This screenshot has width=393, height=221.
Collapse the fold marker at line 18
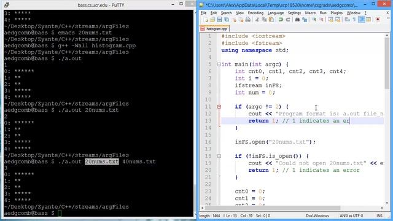point(219,156)
